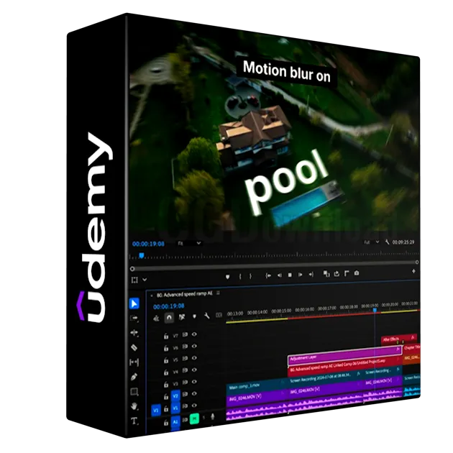The image size is (453, 453).
Task: Toggle linked selection in timeline
Action: click(x=182, y=317)
